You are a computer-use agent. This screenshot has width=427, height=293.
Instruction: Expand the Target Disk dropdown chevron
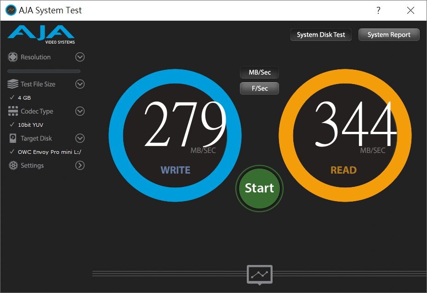[x=80, y=138]
